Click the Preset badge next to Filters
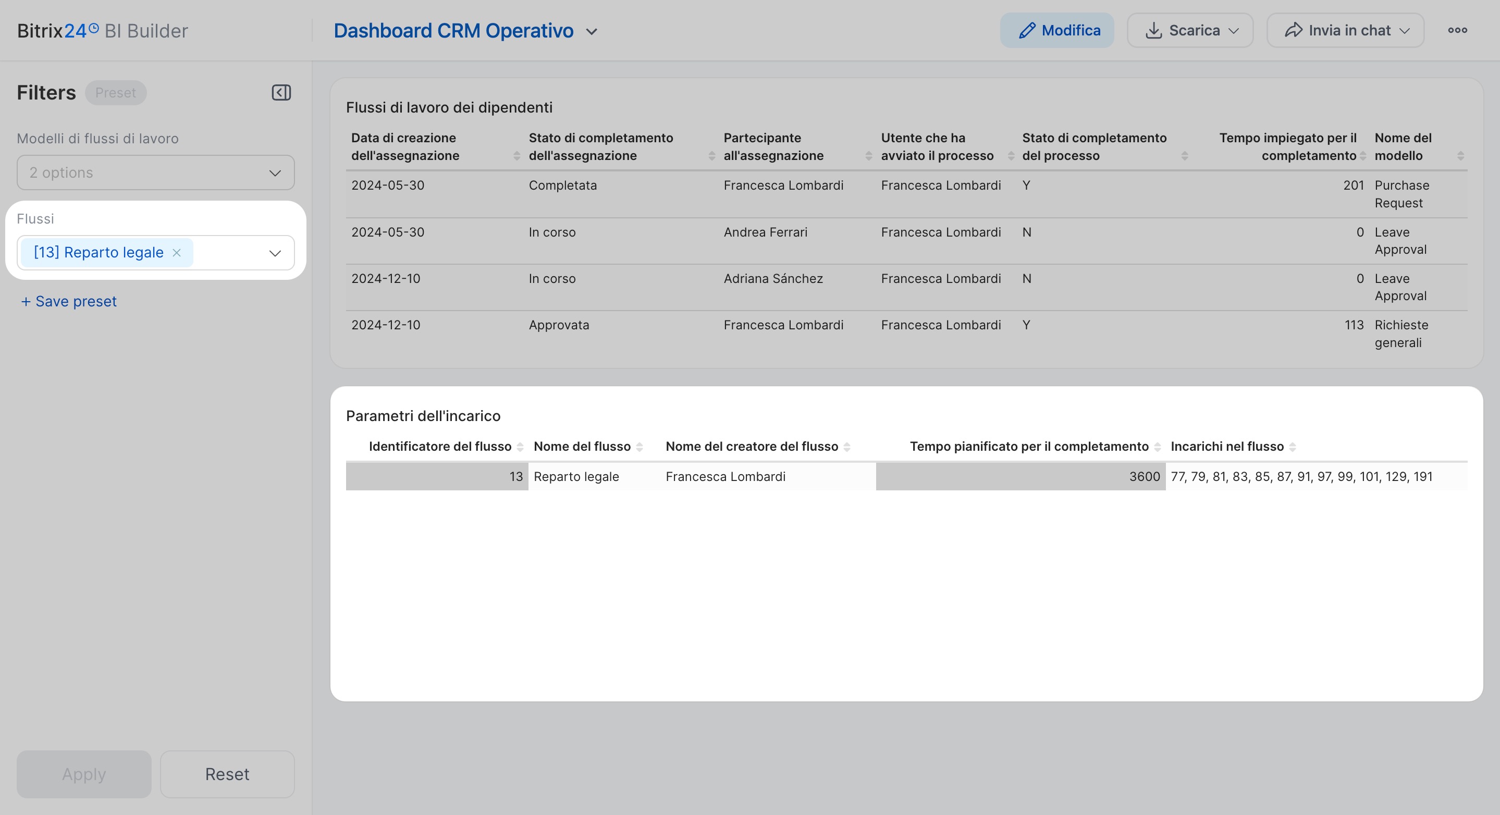 pyautogui.click(x=115, y=93)
